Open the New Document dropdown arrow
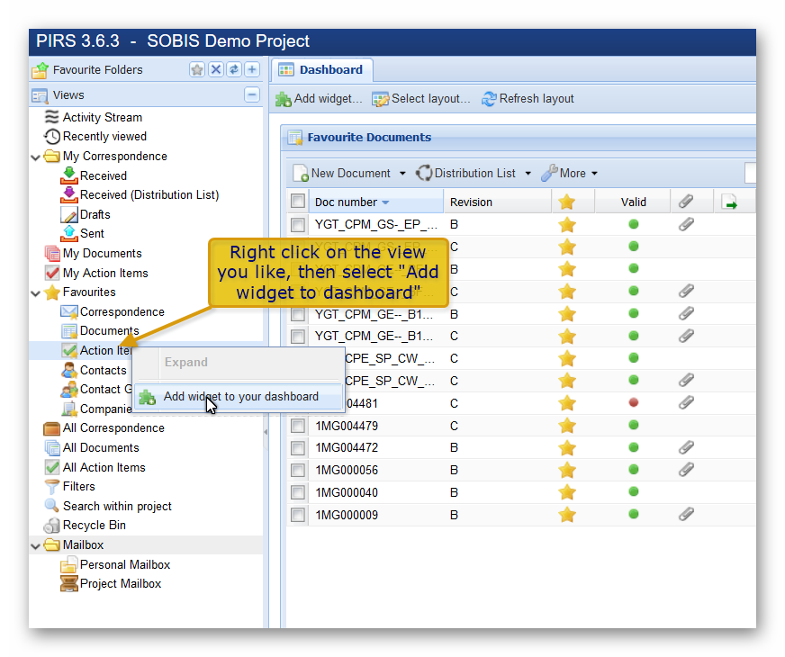 click(402, 174)
